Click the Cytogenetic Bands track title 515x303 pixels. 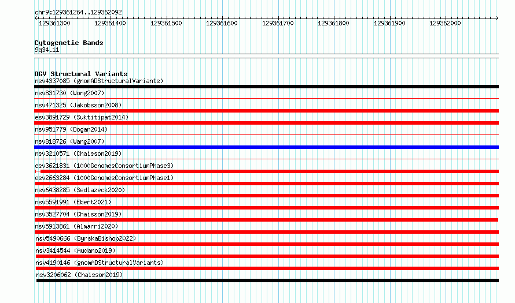pos(69,43)
